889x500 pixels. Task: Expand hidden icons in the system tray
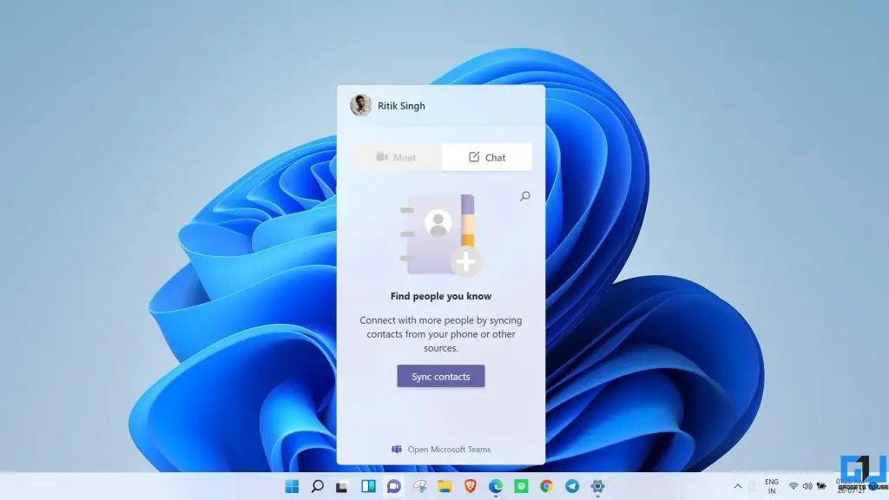pos(737,486)
